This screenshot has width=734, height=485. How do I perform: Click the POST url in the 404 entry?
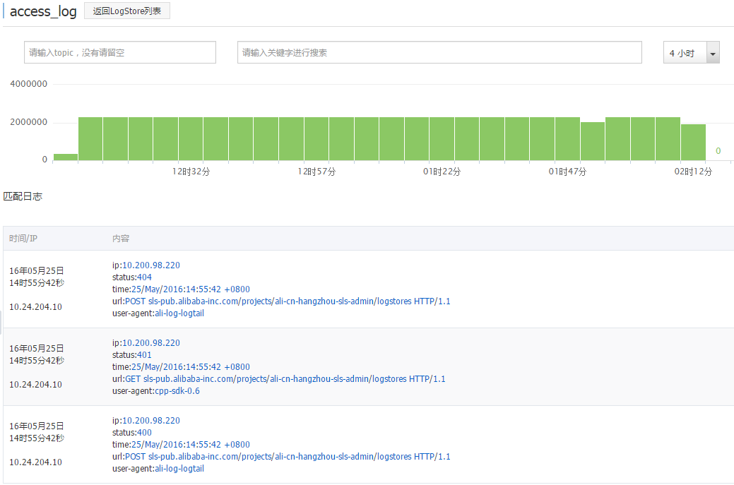coord(288,301)
